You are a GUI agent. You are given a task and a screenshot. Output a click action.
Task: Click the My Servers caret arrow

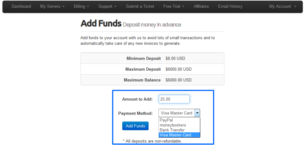point(63,6)
